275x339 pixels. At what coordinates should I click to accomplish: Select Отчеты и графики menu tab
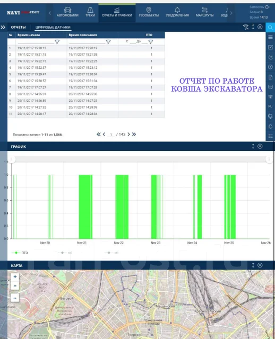point(117,12)
